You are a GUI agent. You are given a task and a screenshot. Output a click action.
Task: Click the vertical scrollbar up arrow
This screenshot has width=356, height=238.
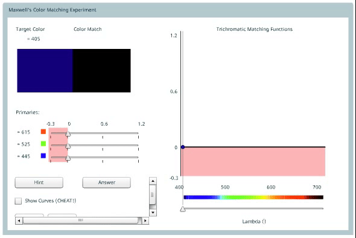(153, 181)
